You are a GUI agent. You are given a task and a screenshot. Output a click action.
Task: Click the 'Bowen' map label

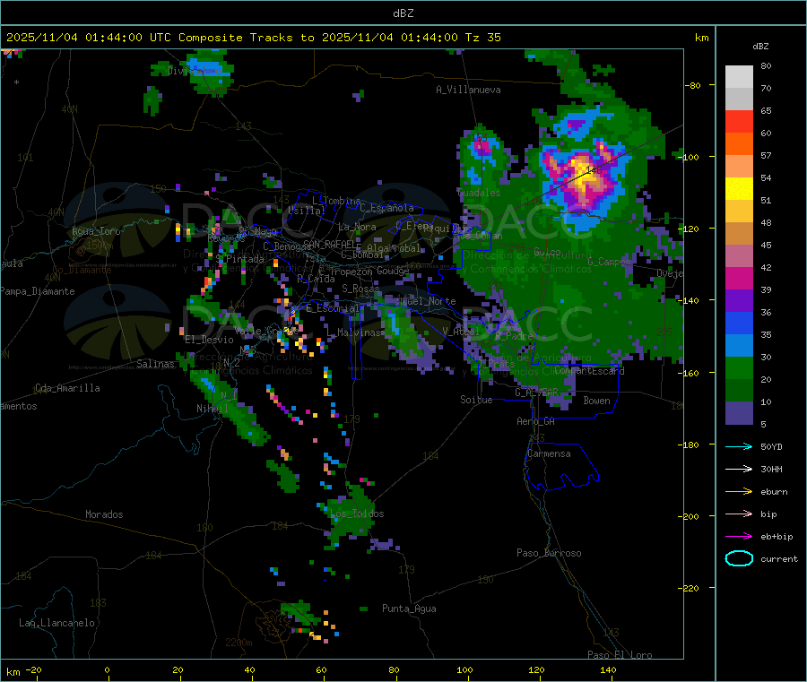(x=596, y=401)
